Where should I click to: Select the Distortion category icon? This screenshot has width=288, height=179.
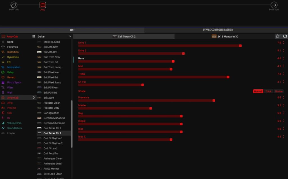point(3,52)
